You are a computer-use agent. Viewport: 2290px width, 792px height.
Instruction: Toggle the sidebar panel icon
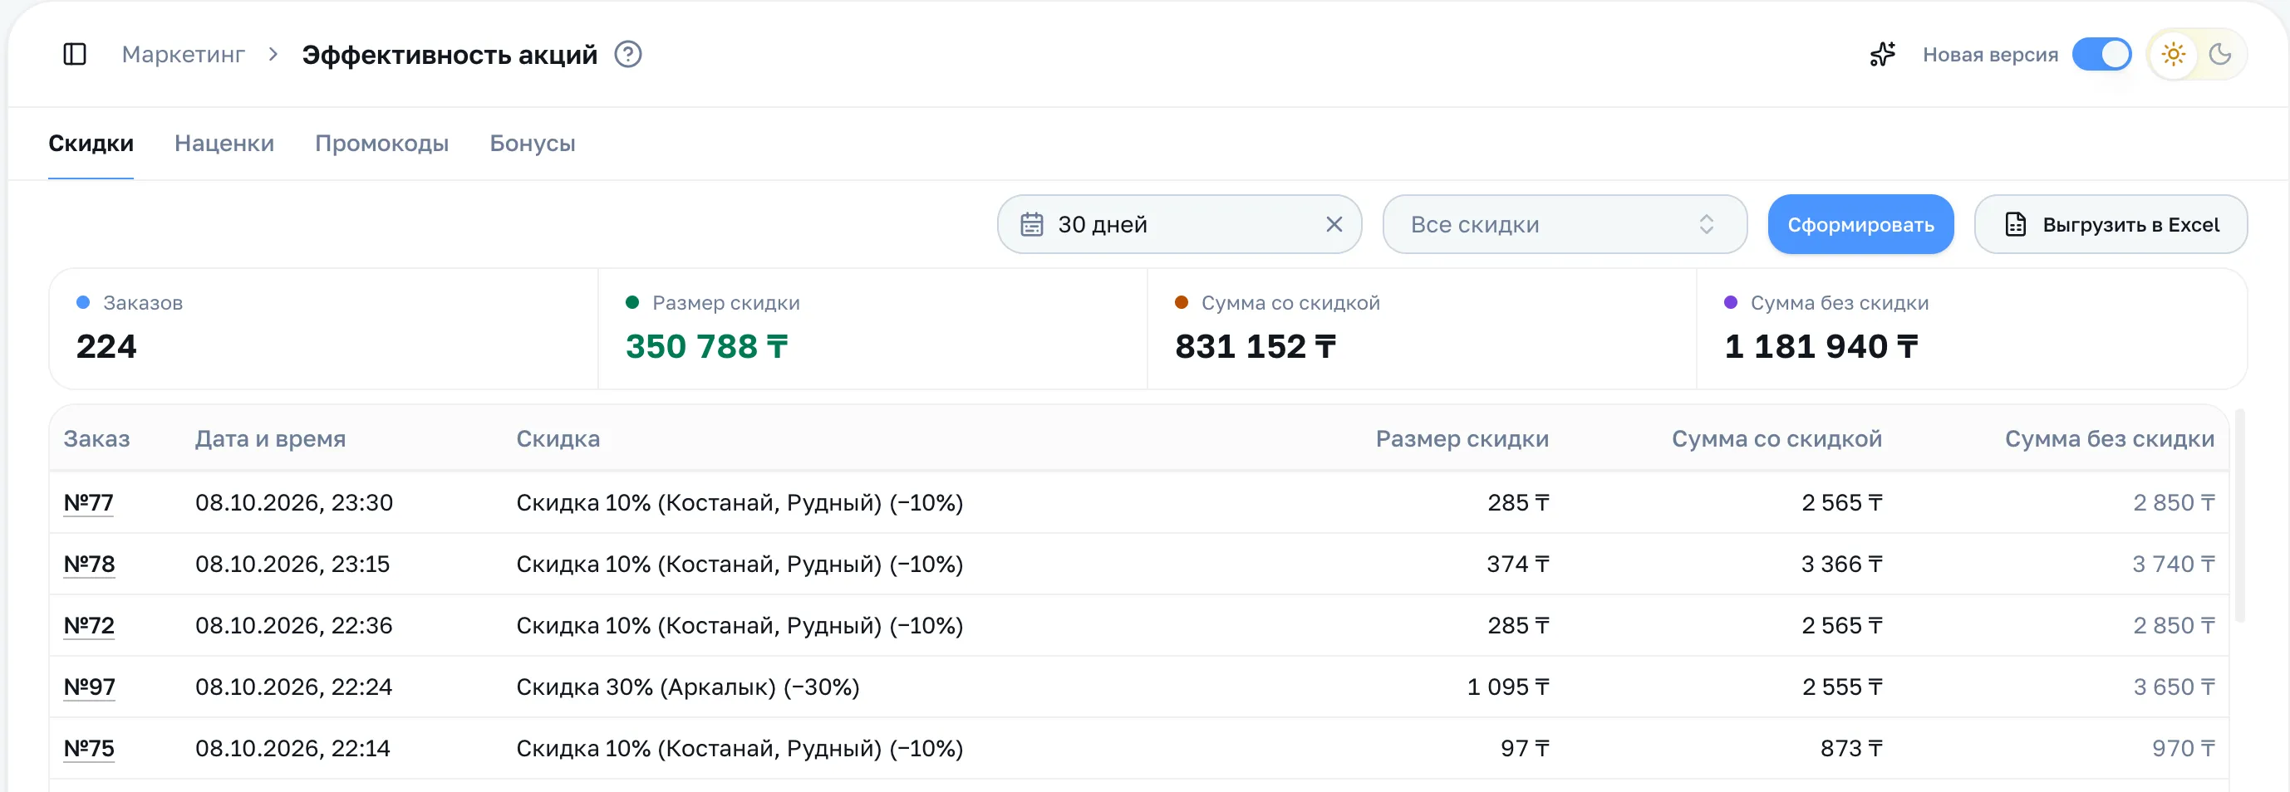75,54
